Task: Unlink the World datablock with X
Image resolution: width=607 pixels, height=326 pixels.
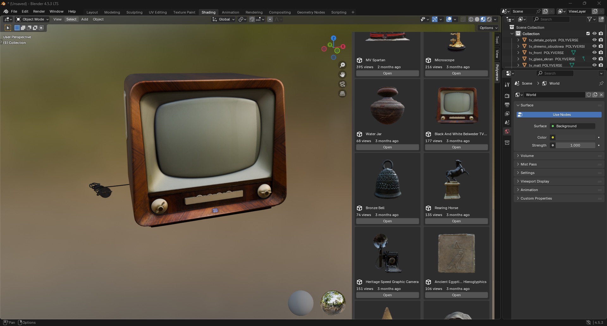Action: [601, 95]
